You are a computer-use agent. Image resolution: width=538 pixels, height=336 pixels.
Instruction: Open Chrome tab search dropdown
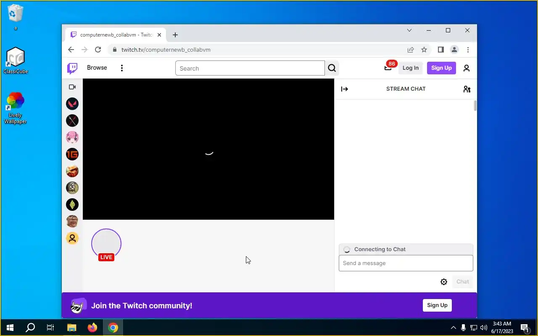click(x=409, y=30)
